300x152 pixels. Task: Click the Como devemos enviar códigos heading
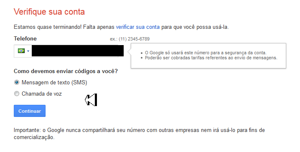[x=66, y=71]
